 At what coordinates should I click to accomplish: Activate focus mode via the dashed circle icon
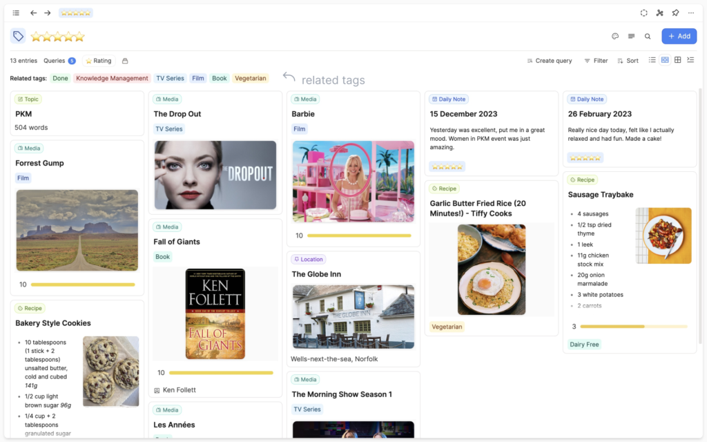coord(643,12)
